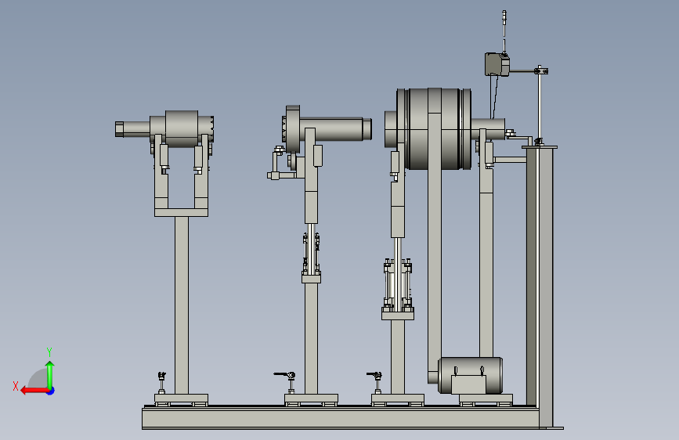
Task: Select the large drum on the right stand
Action: pyautogui.click(x=435, y=129)
